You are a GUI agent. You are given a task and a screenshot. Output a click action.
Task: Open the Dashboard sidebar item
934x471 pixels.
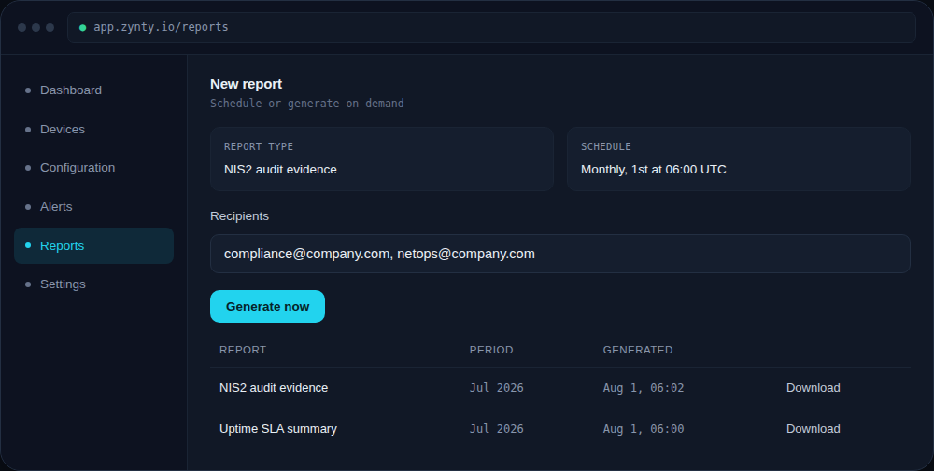click(93, 90)
